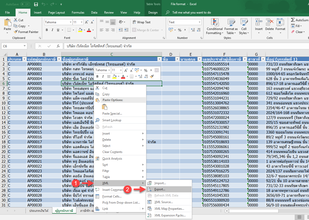Select the Format Painter tool
309x220 pixels.
[x=26, y=32]
